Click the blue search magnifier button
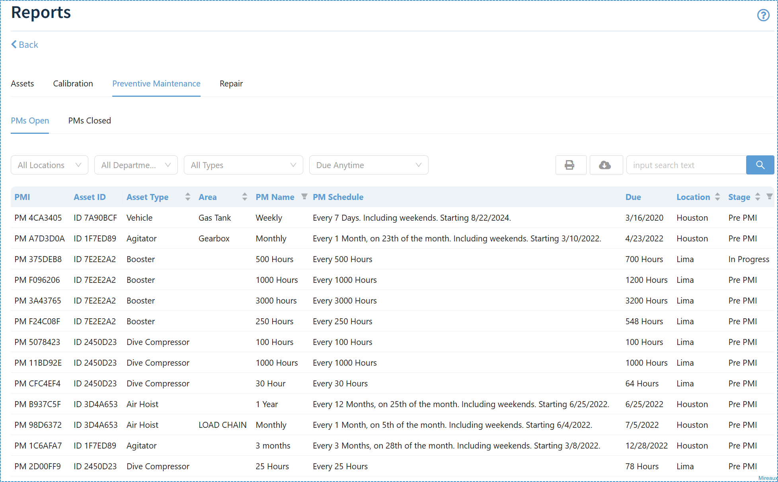Viewport: 778px width, 482px height. point(760,165)
